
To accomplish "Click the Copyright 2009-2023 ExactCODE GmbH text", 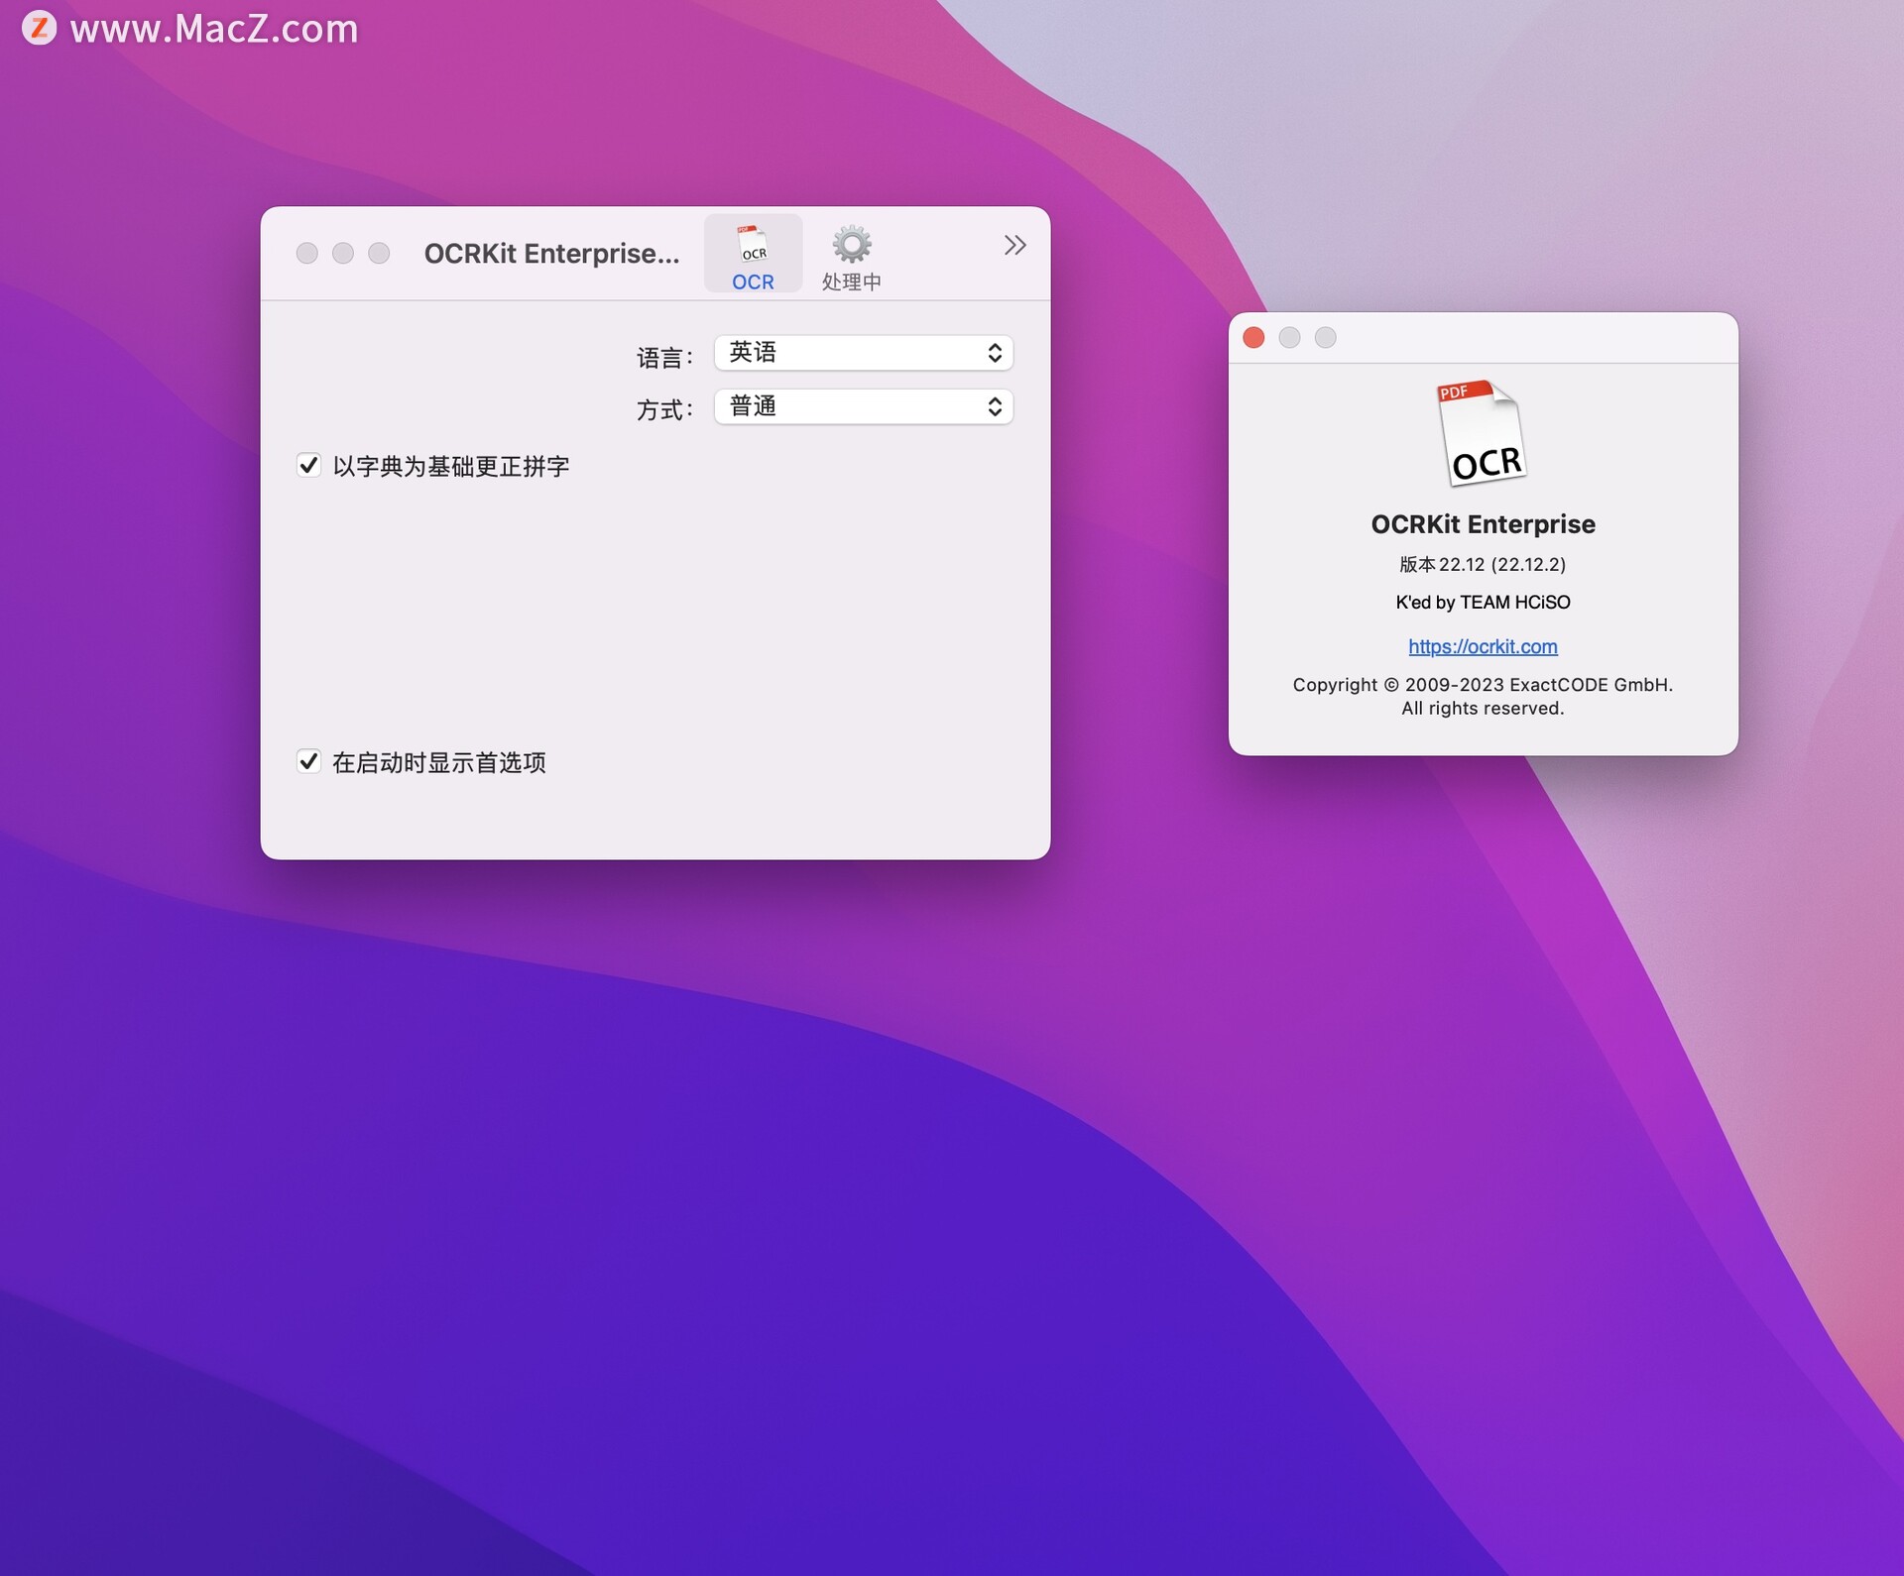I will point(1483,696).
